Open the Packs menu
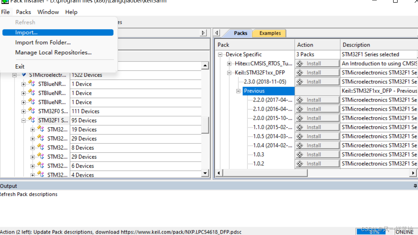 click(23, 12)
